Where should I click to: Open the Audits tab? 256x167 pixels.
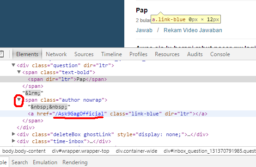195,54
